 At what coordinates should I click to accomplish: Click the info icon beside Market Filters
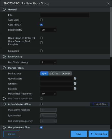[x=4, y=68]
